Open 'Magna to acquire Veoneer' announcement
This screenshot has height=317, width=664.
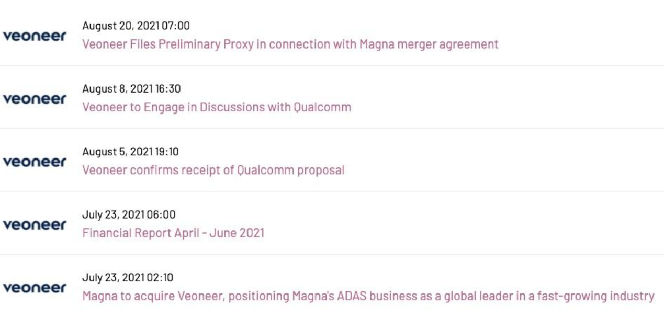pyautogui.click(x=368, y=296)
